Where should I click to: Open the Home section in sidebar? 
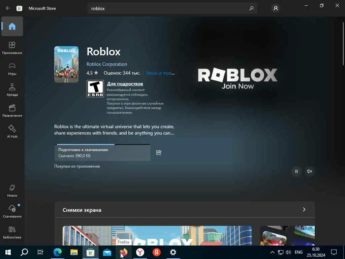click(x=12, y=26)
